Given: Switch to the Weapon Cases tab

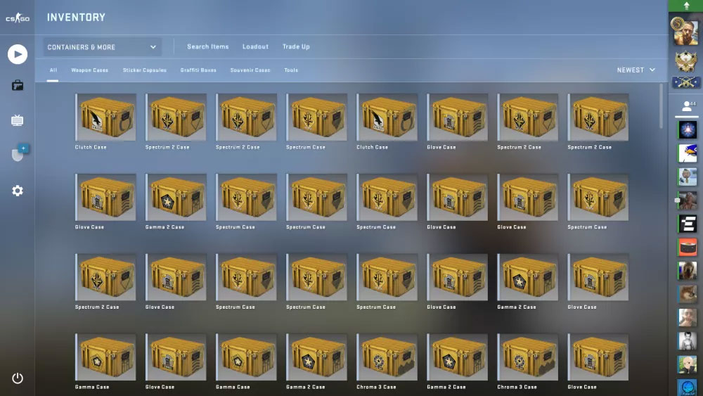Looking at the screenshot, I should 90,70.
